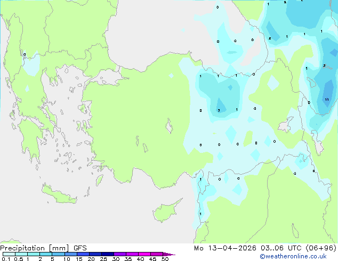Click the 45–50 mm legend color swatch
The height and width of the screenshot is (261, 338).
point(157,254)
